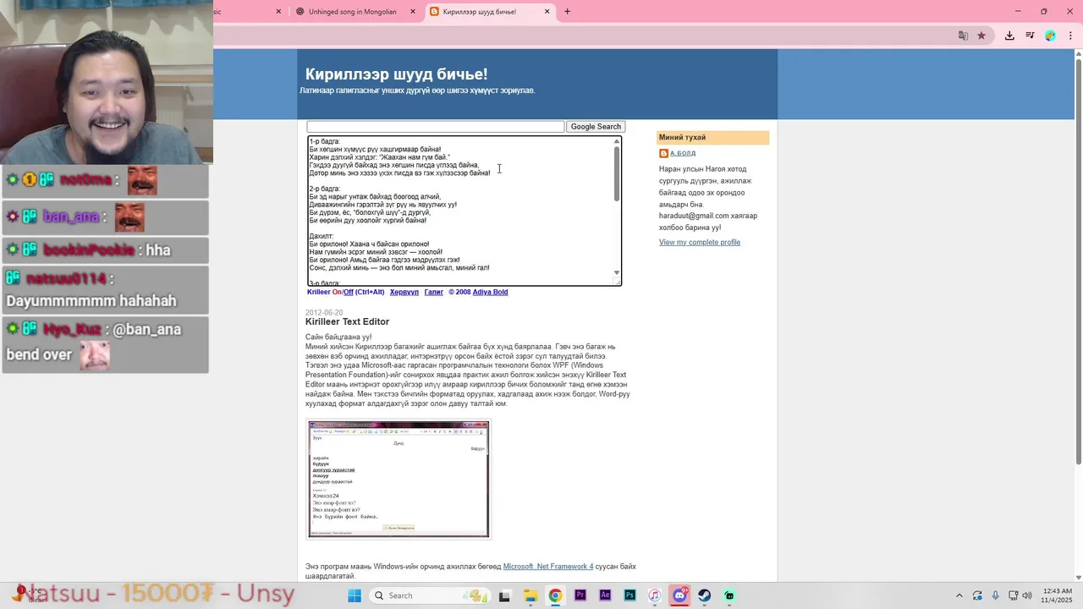Viewport: 1083px width, 609px height.
Task: Click page scrollbar down arrow
Action: click(1078, 577)
